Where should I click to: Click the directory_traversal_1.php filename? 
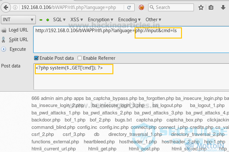pyautogui.click(x=135, y=134)
